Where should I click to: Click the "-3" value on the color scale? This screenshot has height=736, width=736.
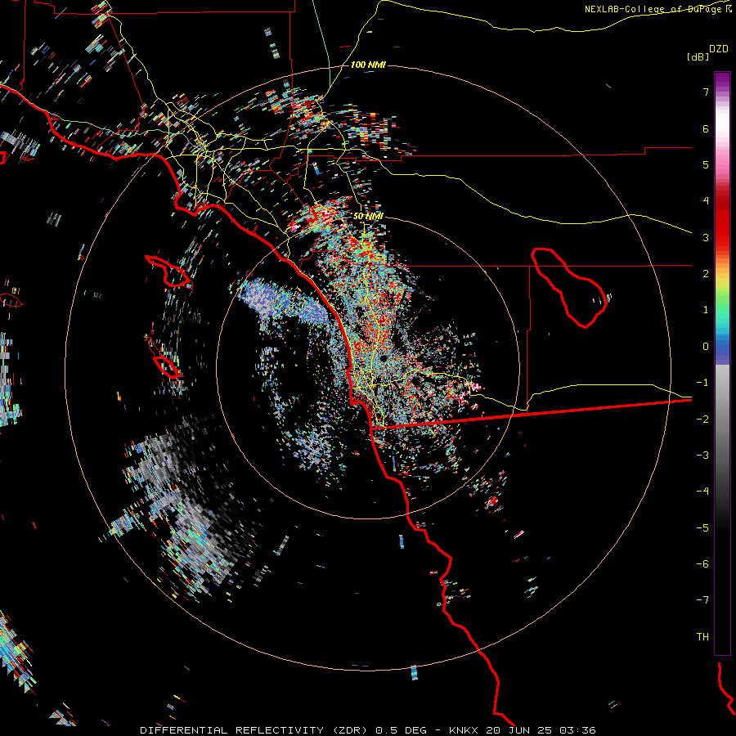coord(702,456)
